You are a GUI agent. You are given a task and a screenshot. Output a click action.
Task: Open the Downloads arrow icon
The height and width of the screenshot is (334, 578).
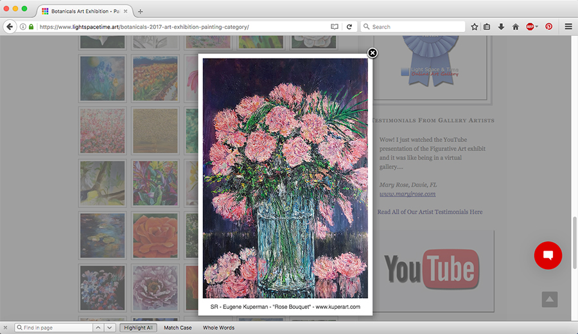point(501,26)
